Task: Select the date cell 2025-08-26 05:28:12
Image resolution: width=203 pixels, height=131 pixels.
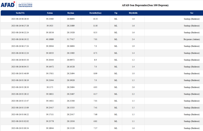Action: click(20, 94)
